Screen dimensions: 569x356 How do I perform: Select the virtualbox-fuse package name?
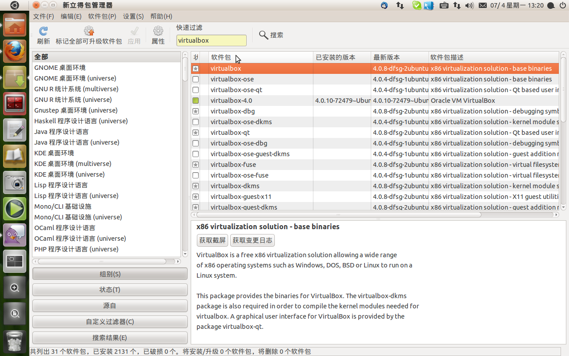(233, 165)
